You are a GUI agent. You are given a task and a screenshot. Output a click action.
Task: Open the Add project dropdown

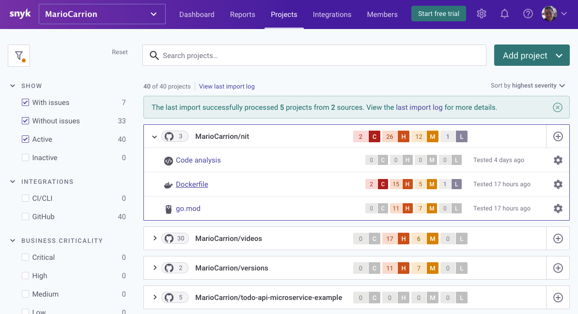(531, 56)
